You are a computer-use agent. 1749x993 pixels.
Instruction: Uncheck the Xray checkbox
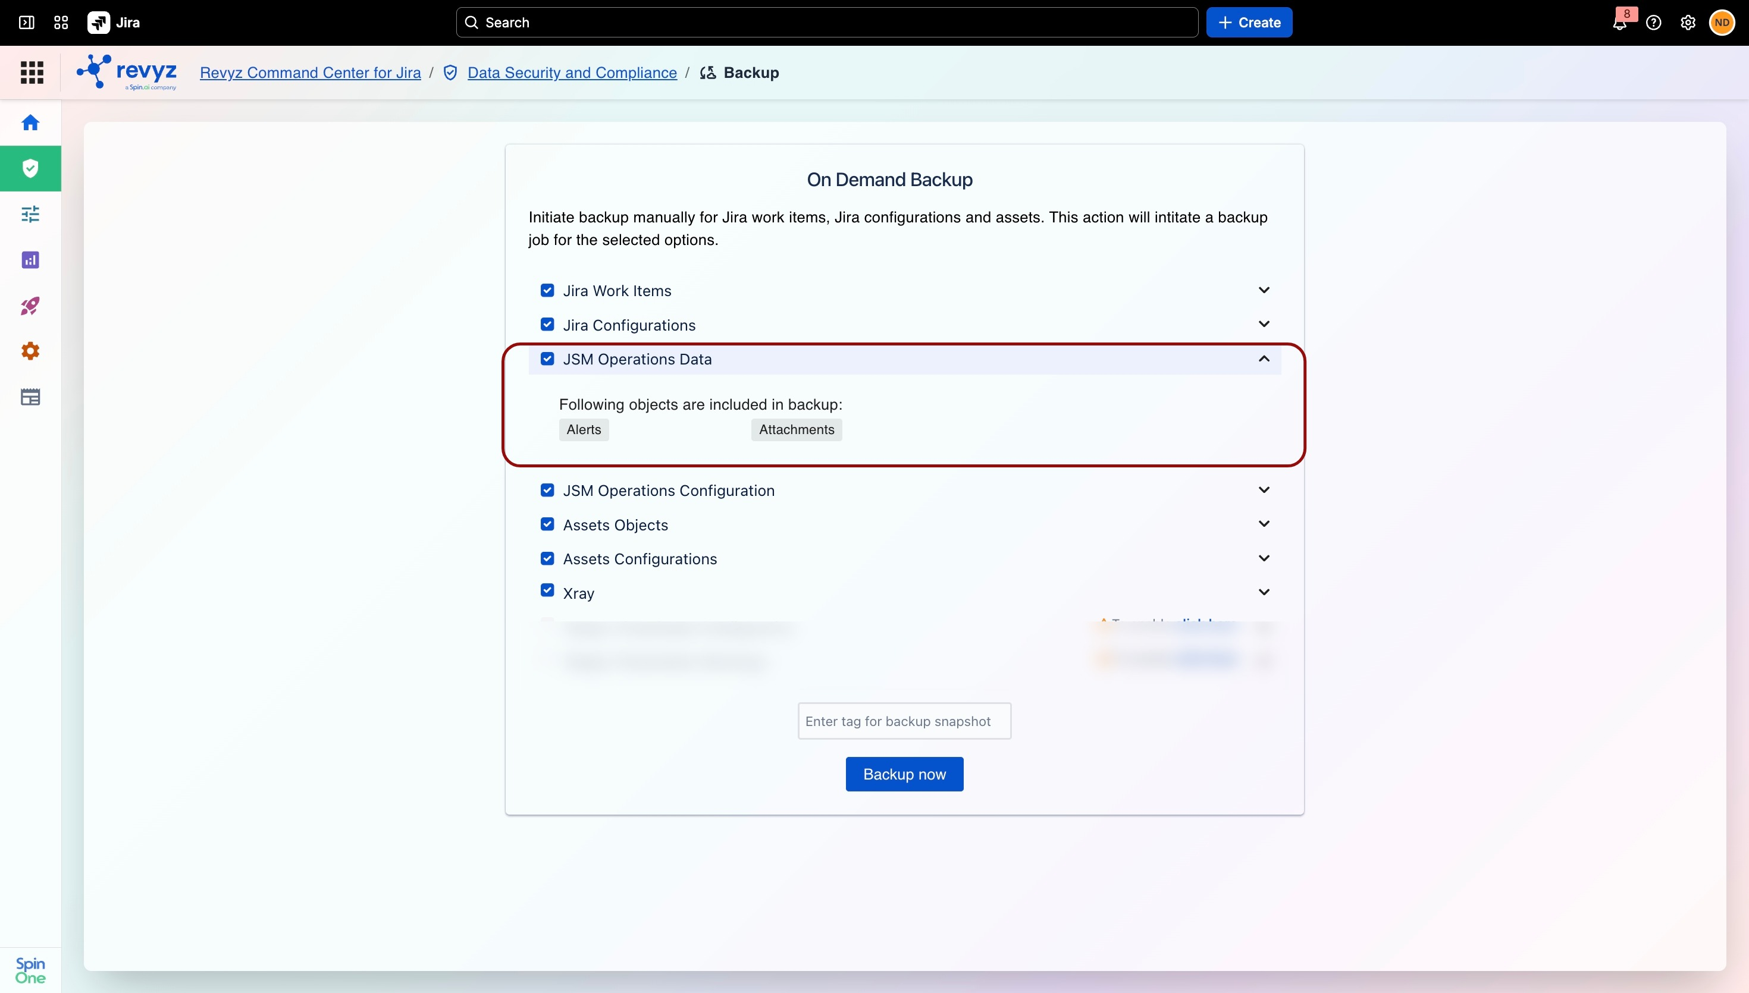click(547, 590)
